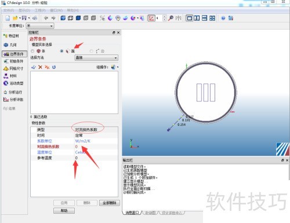
Task: Open 网格尺寸 mesh size task
Action: click(13, 68)
